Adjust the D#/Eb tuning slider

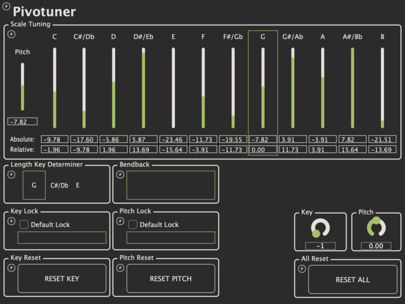click(x=143, y=88)
